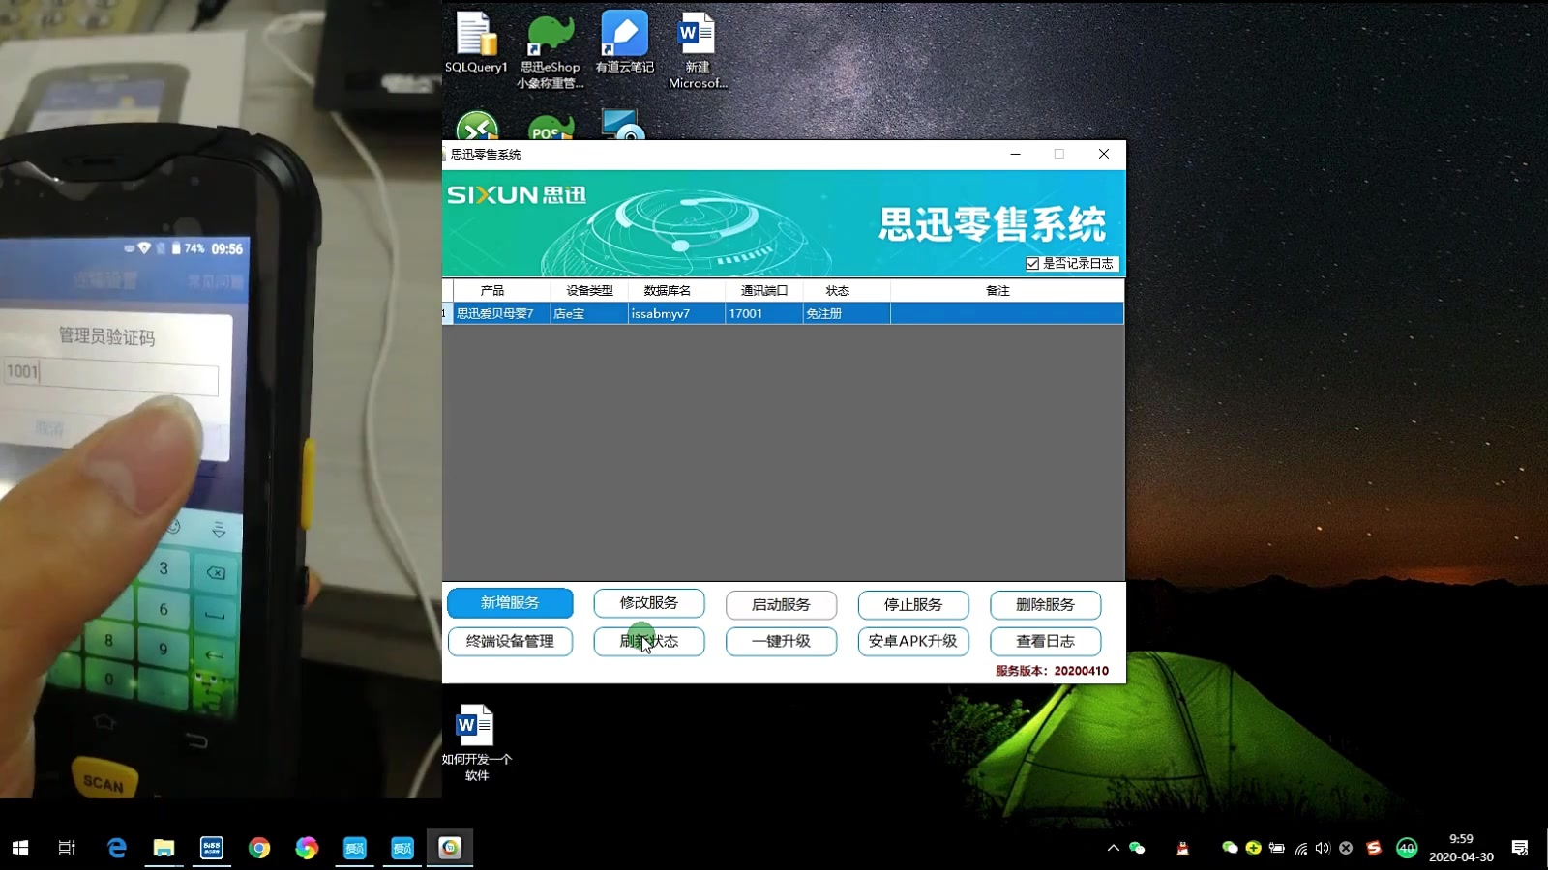Image resolution: width=1548 pixels, height=870 pixels.
Task: Open the 查看日志 log viewer
Action: click(1045, 641)
